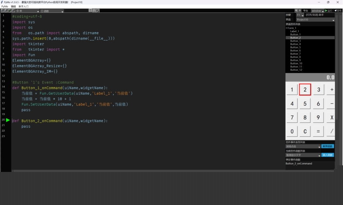Expand the Project10 interface dropdown
343x205 pixels.
[333, 19]
